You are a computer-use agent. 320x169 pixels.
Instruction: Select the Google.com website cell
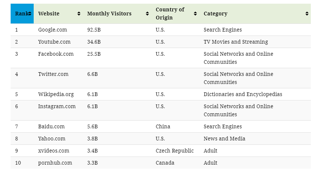pyautogui.click(x=52, y=30)
